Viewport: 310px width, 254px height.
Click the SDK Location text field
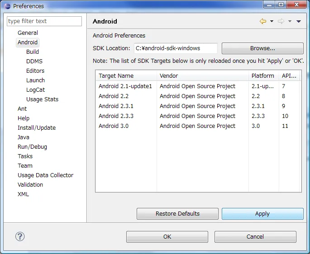pyautogui.click(x=176, y=48)
